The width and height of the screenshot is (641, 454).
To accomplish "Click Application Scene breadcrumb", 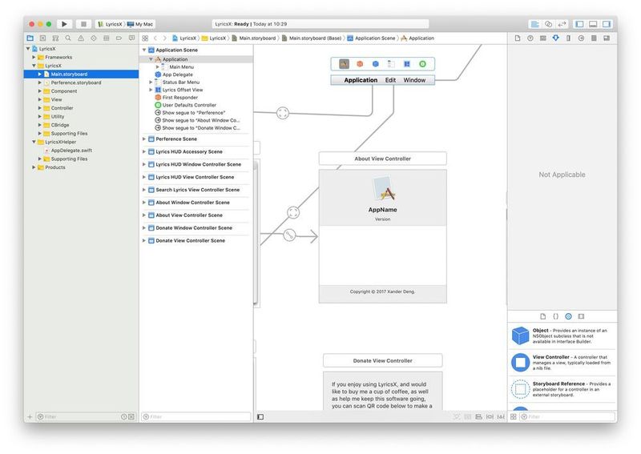I will (x=375, y=38).
